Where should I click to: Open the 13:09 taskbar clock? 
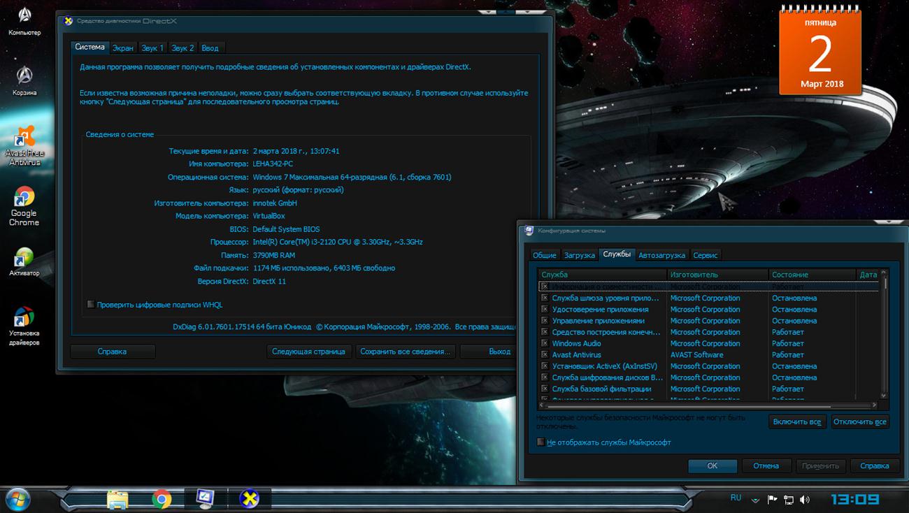(x=854, y=499)
